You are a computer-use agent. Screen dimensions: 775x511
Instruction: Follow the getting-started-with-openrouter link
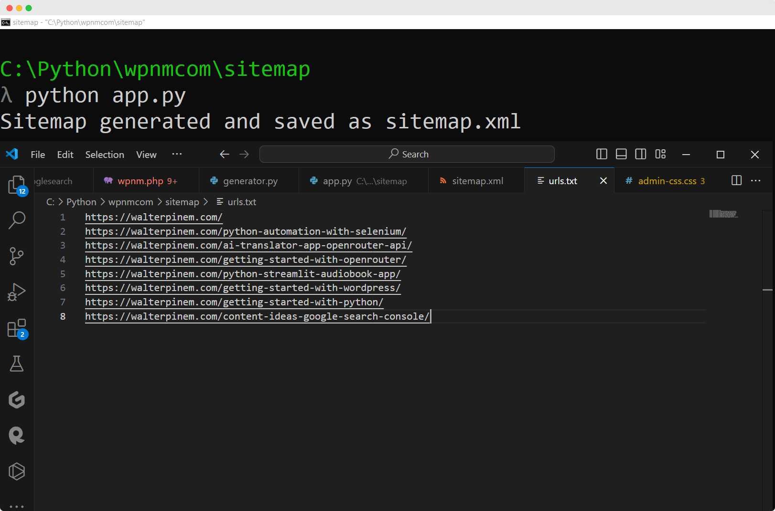(x=246, y=260)
